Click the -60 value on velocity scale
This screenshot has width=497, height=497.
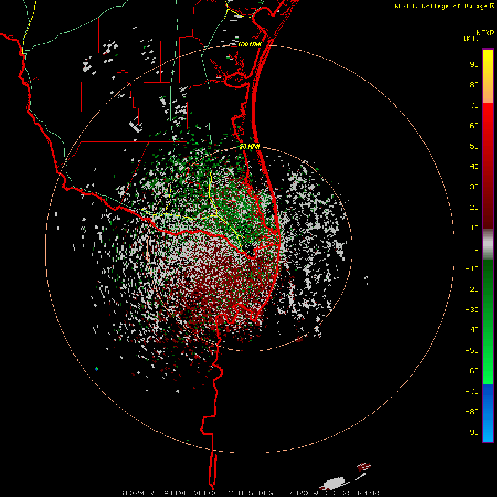[x=472, y=371]
